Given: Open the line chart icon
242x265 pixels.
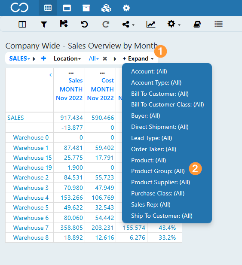Looking at the screenshot, I should point(151,24).
